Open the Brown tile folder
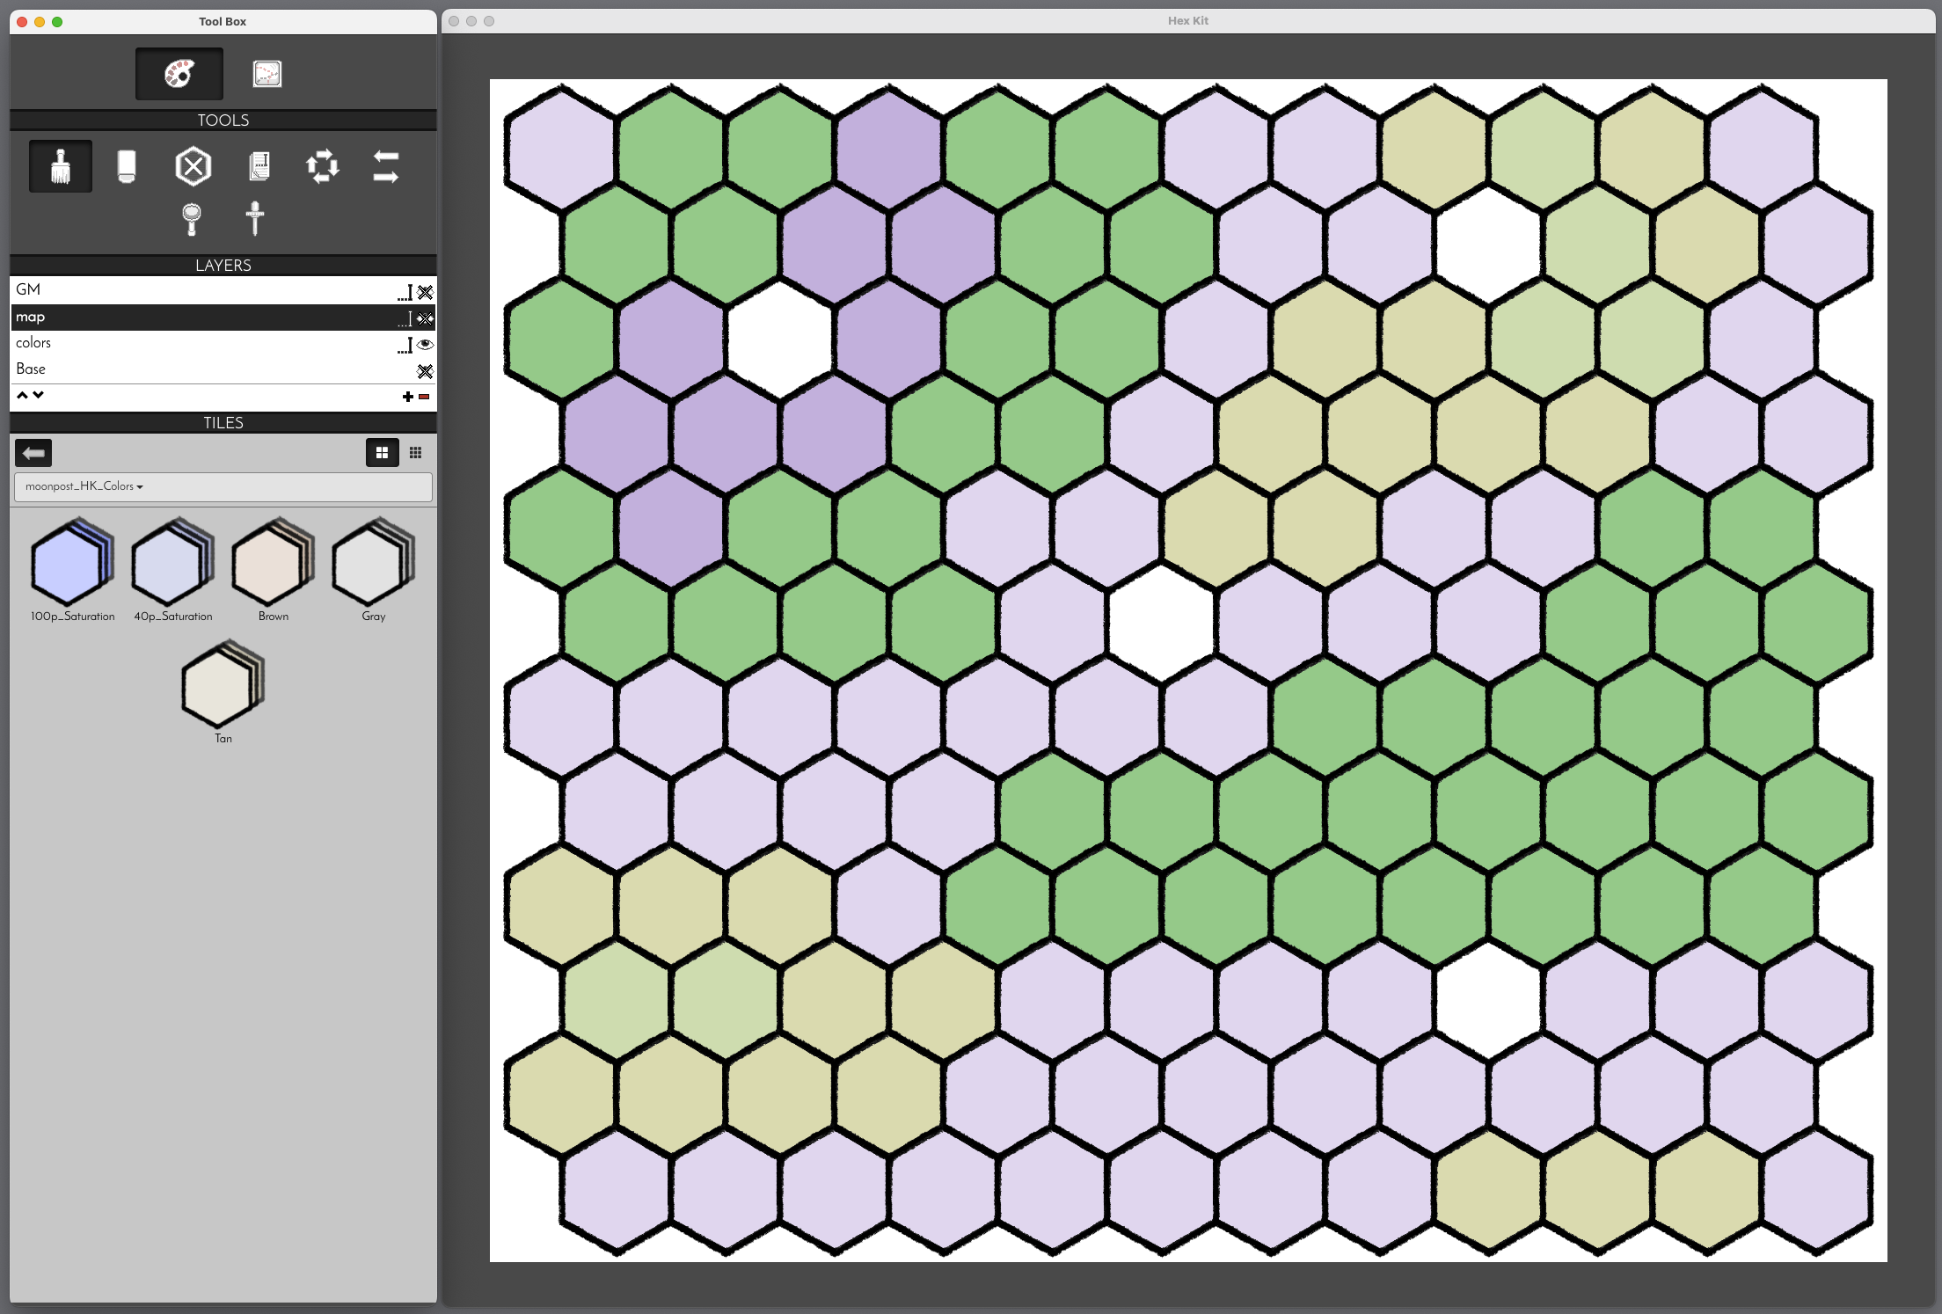1942x1314 pixels. pyautogui.click(x=273, y=563)
